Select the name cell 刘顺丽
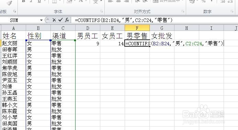The image size is (238, 130). point(13,62)
